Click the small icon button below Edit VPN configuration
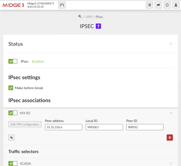181x166 pixels. [11, 137]
